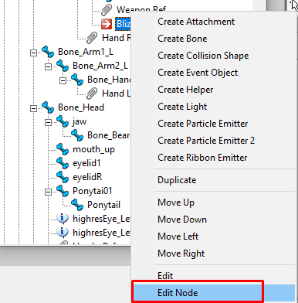The image size is (298, 303).
Task: Select the Ponytail child bone item
Action: tap(103, 205)
